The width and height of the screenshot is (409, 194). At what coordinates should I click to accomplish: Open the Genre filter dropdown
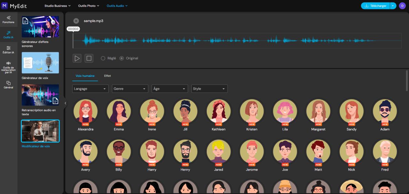[x=130, y=89]
